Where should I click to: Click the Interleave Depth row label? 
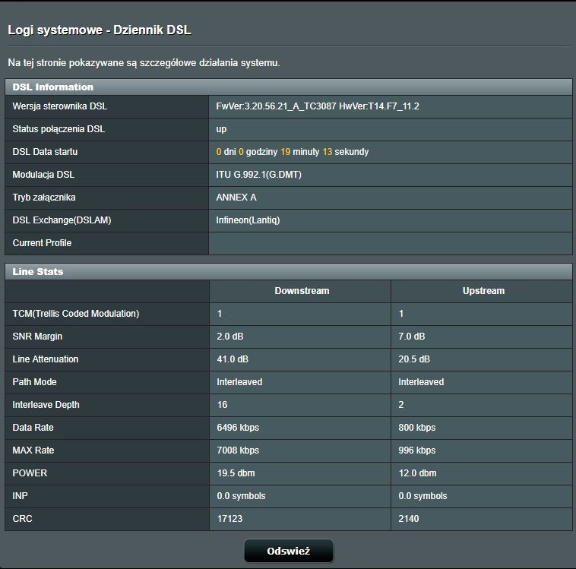coord(46,405)
